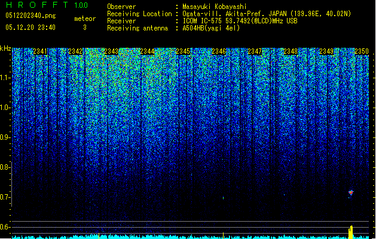Click the 0.9 kHz axis label

click(x=5, y=137)
